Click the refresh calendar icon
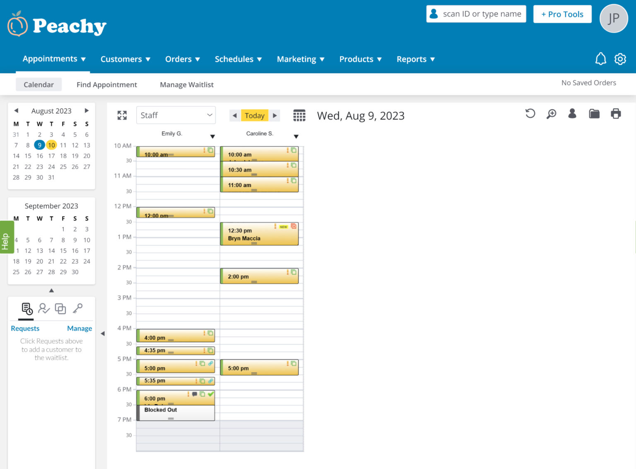The width and height of the screenshot is (636, 469). pyautogui.click(x=530, y=114)
